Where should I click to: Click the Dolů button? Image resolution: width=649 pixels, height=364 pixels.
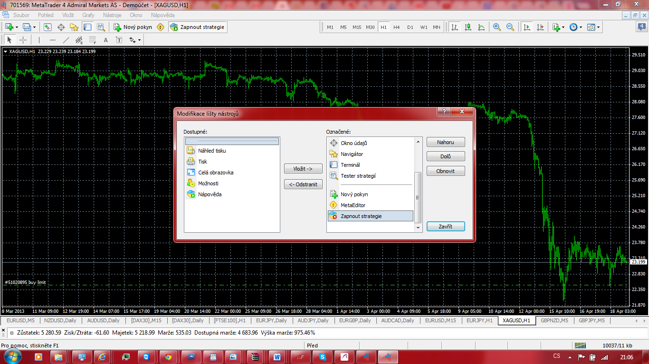446,156
